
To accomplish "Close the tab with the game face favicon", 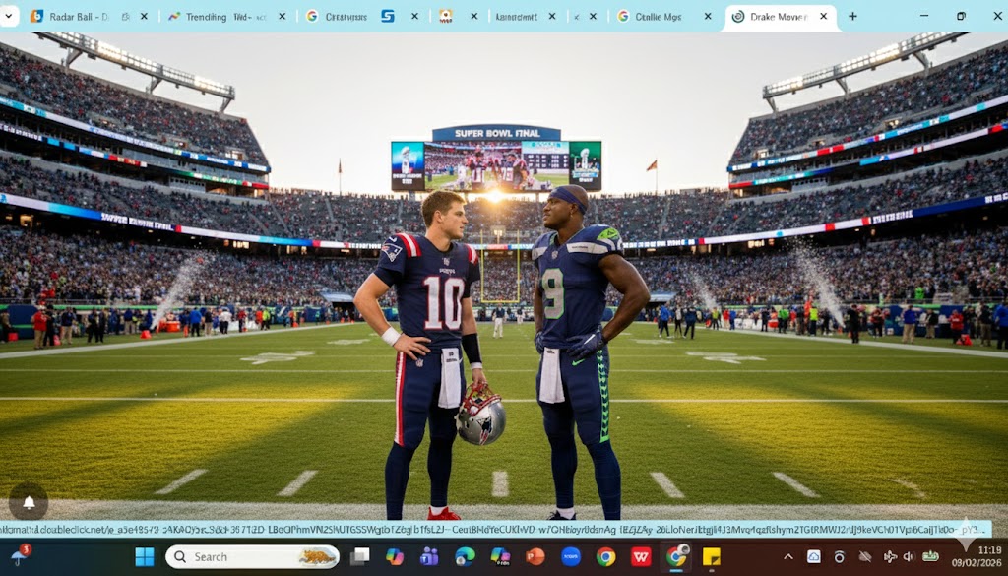I will pos(473,17).
